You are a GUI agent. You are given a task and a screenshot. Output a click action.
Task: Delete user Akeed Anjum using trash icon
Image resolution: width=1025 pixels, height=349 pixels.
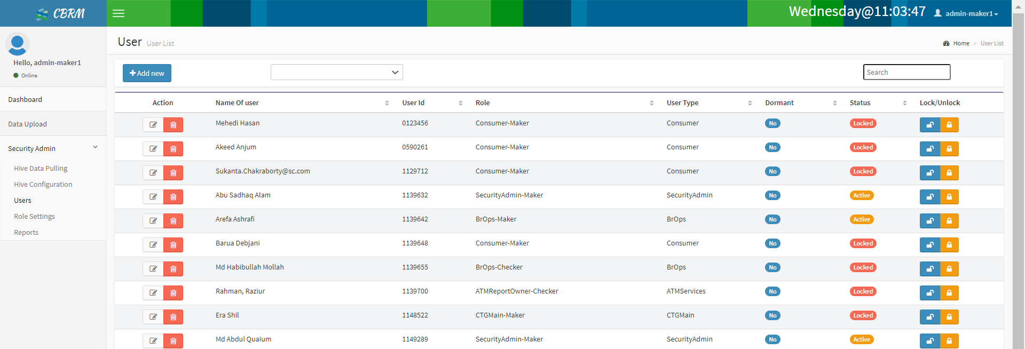click(x=173, y=149)
